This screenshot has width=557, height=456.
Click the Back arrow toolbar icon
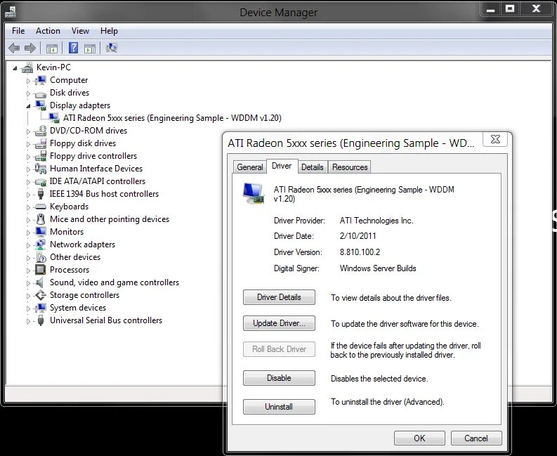pos(14,48)
